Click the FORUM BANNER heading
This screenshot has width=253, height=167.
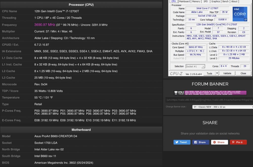210,84
